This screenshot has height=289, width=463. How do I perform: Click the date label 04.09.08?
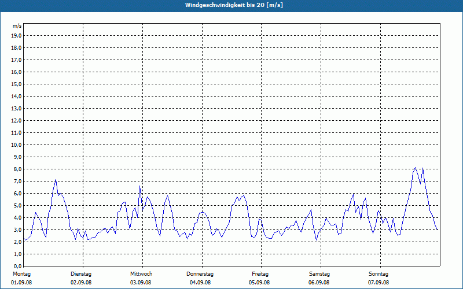pyautogui.click(x=200, y=283)
